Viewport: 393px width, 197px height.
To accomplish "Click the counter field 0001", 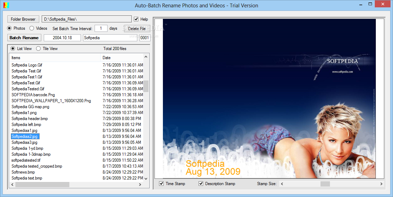I will (x=145, y=38).
